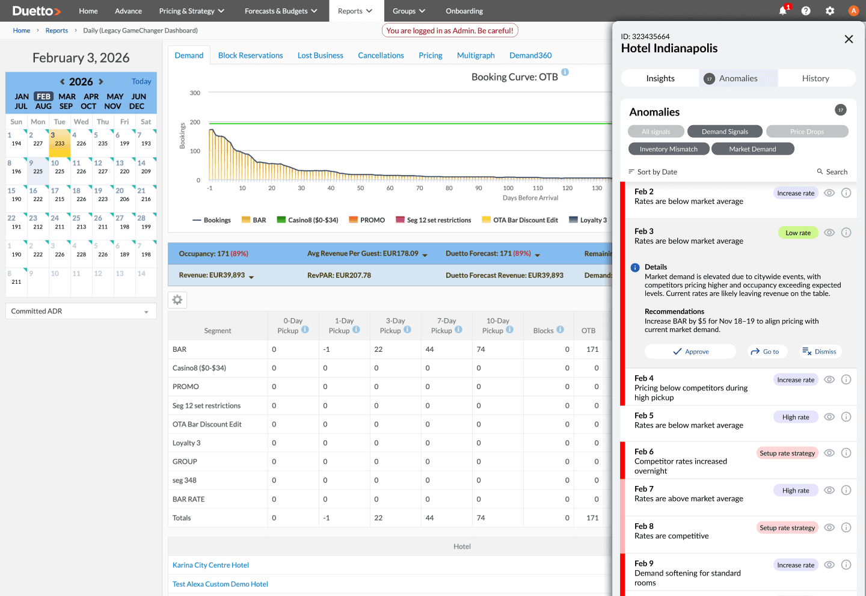The width and height of the screenshot is (866, 596).
Task: Click info icon next to 0-Day Pickup
Action: [305, 330]
